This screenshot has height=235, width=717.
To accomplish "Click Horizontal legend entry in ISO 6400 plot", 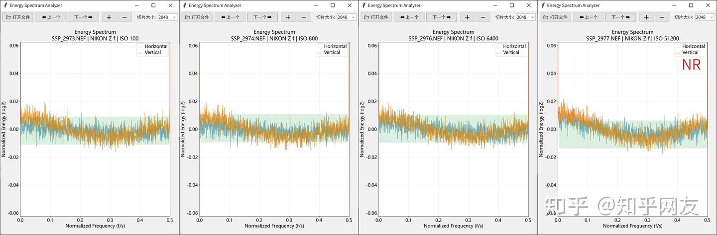I will (511, 46).
